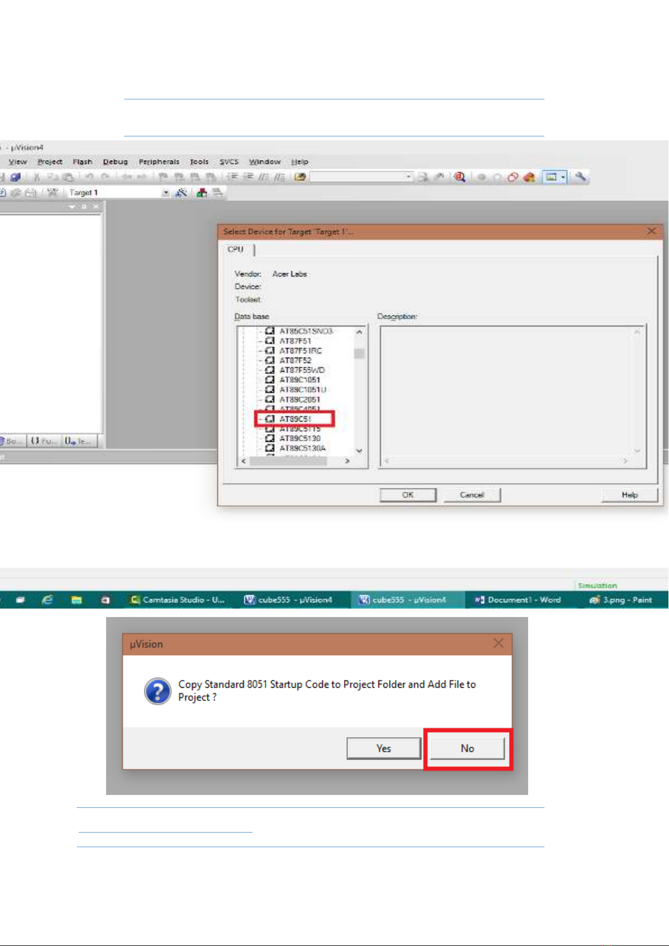
Task: Open Configuration wrench icon
Action: 581,177
